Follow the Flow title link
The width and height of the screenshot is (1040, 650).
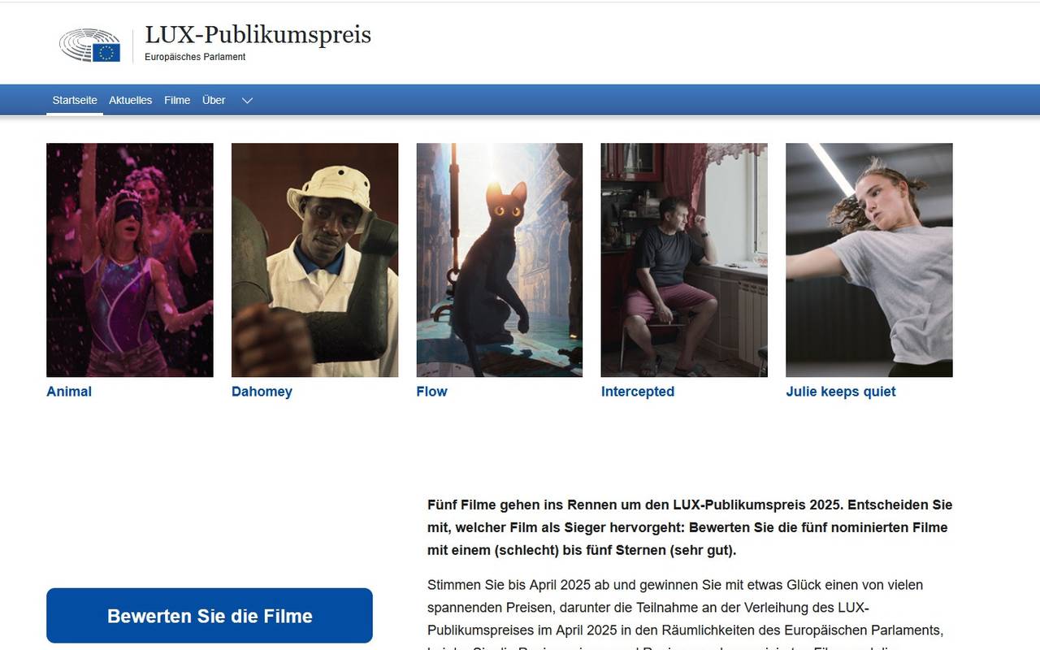432,392
